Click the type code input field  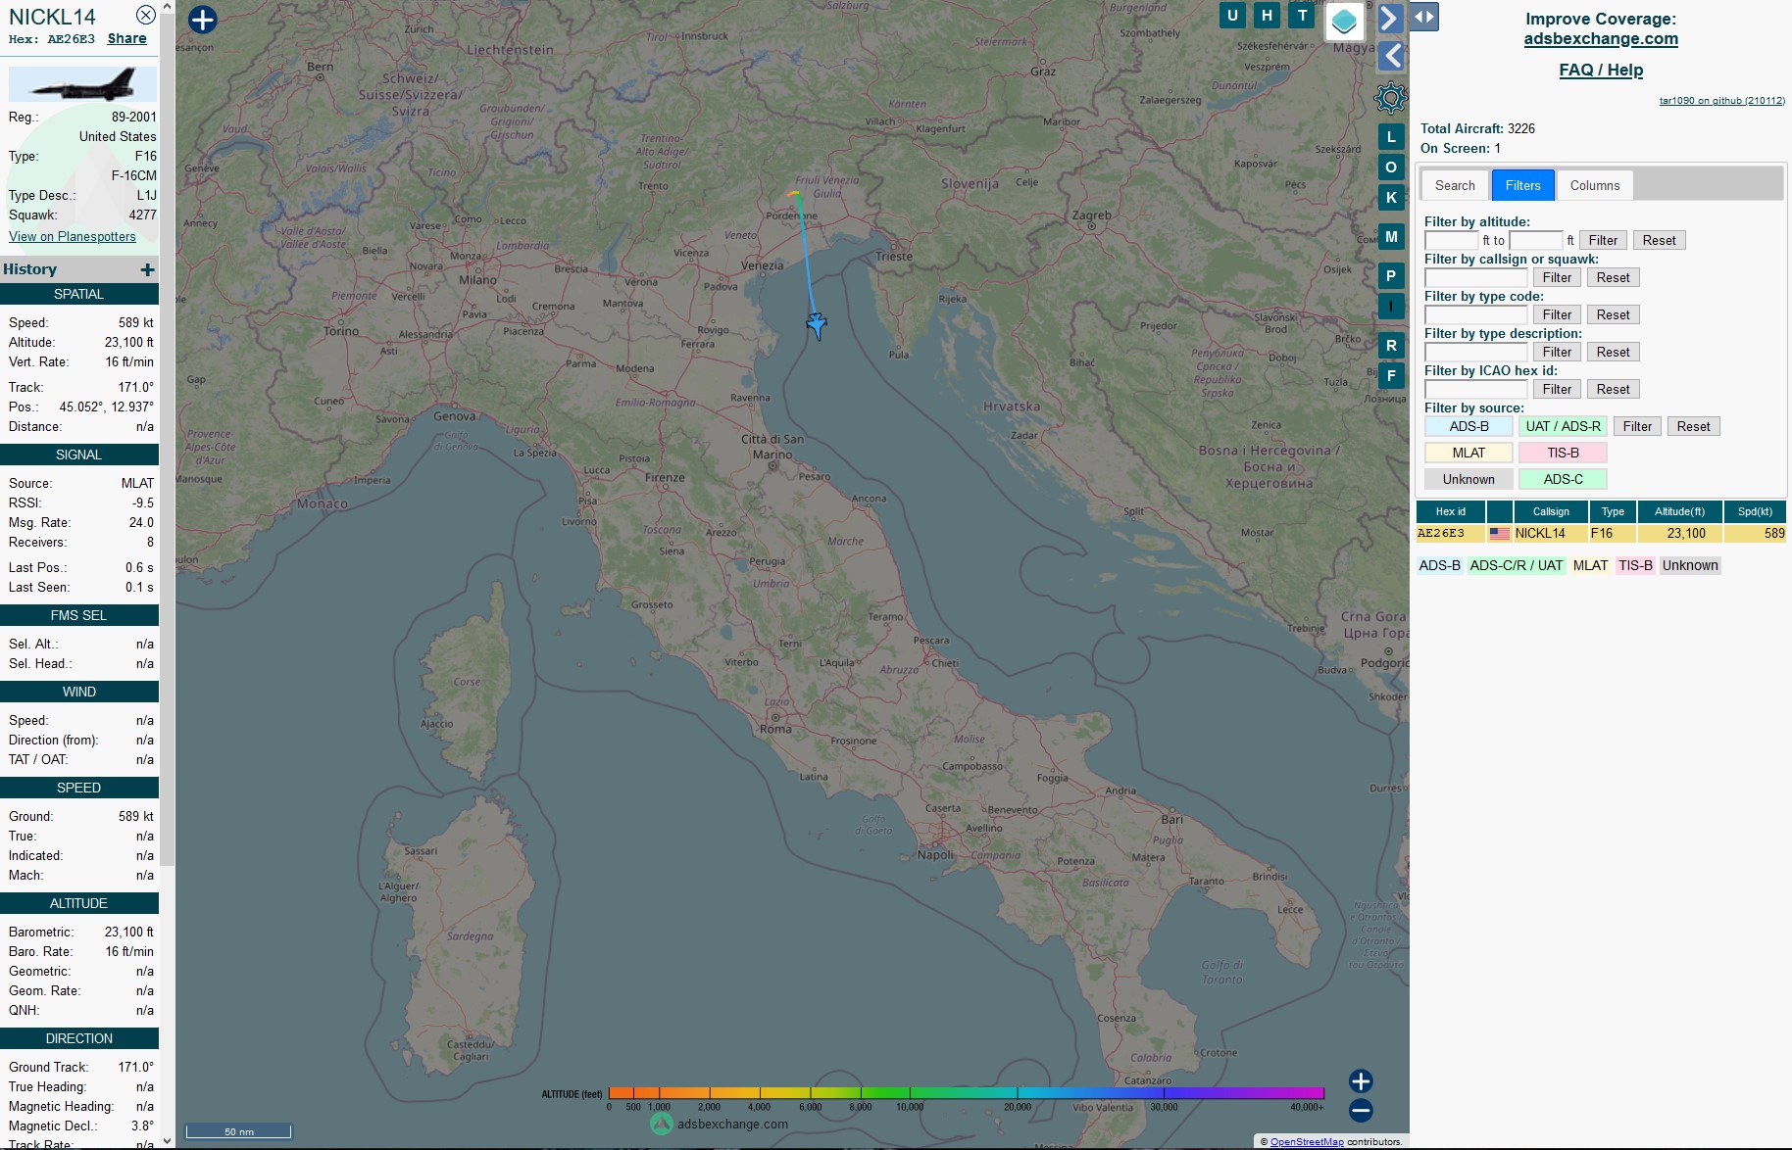click(1475, 314)
